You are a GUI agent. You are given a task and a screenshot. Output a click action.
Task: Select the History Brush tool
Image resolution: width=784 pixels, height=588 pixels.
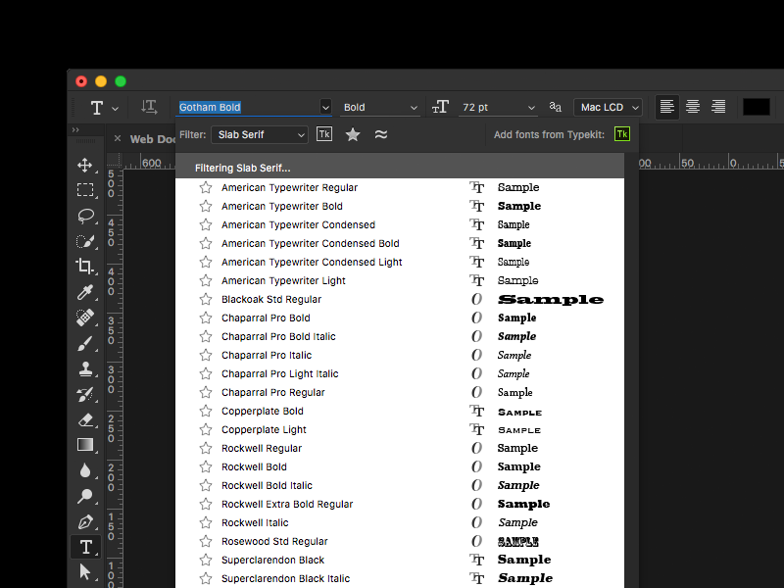point(85,395)
